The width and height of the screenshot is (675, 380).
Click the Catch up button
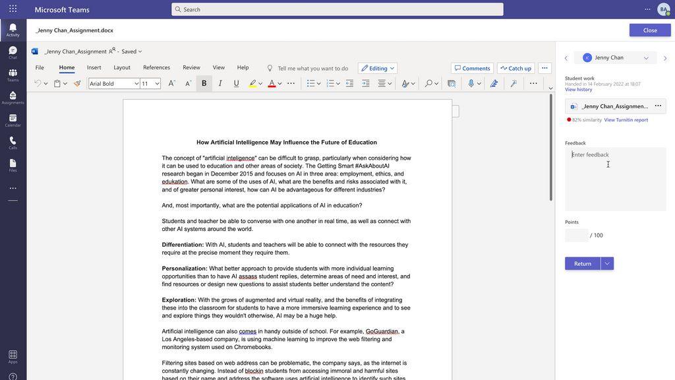pyautogui.click(x=515, y=68)
